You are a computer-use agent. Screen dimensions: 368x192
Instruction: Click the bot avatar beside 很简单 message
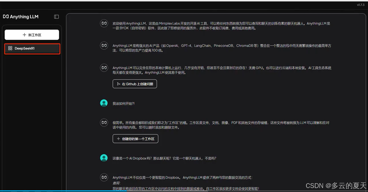pos(104,123)
